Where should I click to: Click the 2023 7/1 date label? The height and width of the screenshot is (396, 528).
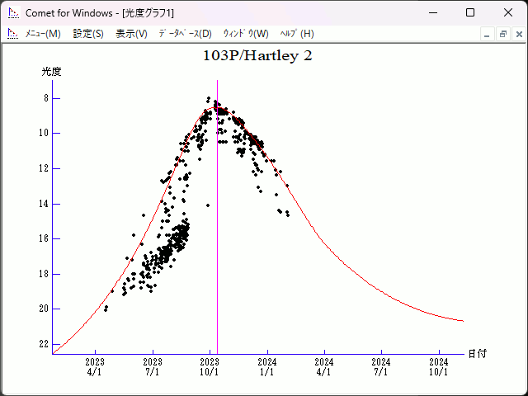(153, 367)
